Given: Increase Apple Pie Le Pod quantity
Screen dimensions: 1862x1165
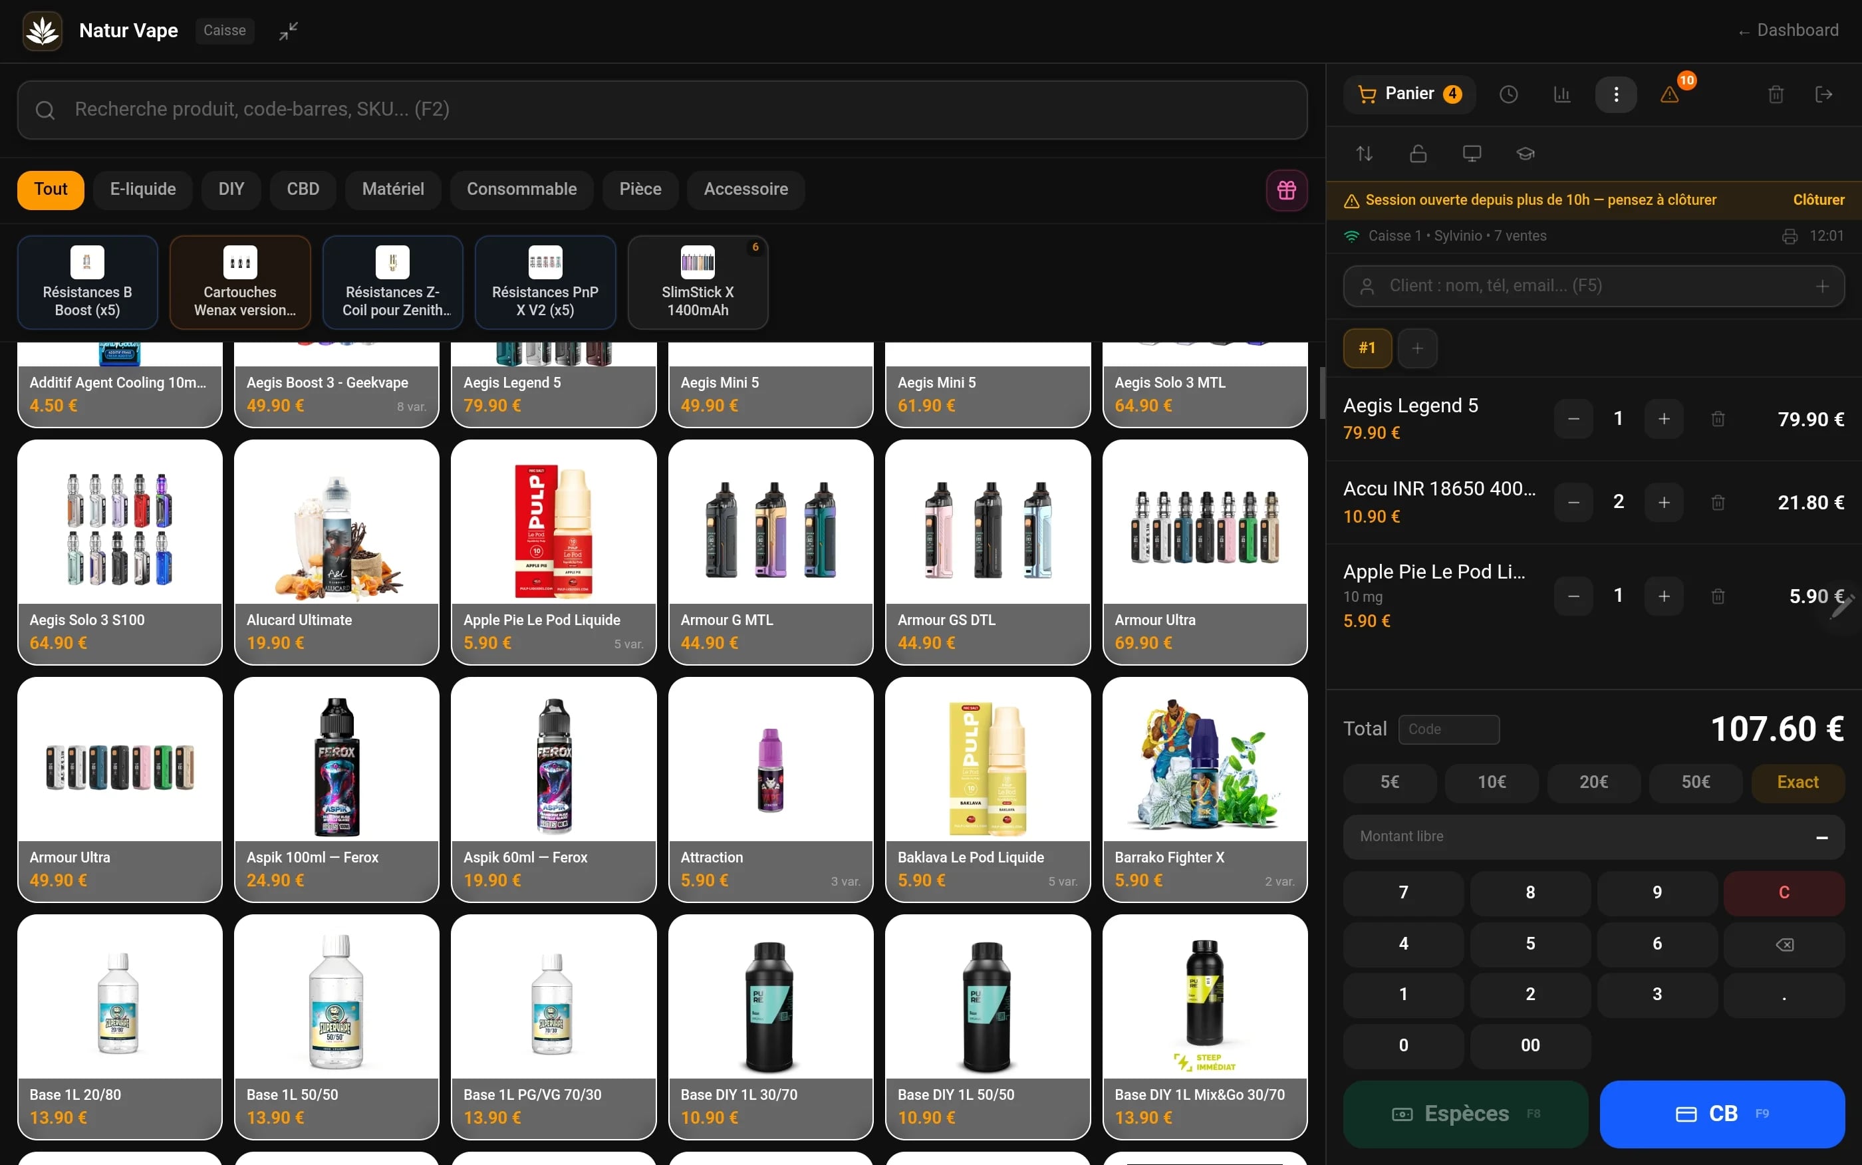Looking at the screenshot, I should (1663, 596).
